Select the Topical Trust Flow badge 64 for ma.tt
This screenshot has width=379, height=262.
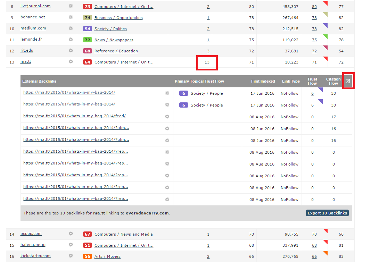88,61
